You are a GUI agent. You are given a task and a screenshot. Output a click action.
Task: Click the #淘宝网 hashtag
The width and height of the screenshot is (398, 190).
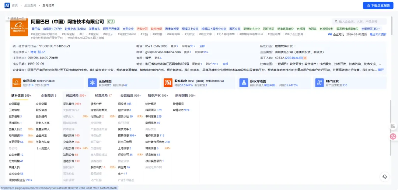click(x=94, y=34)
